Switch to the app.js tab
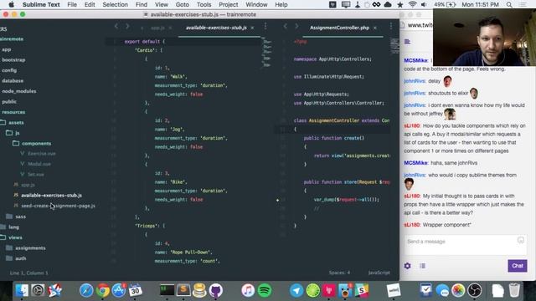536x301 pixels. pyautogui.click(x=157, y=28)
